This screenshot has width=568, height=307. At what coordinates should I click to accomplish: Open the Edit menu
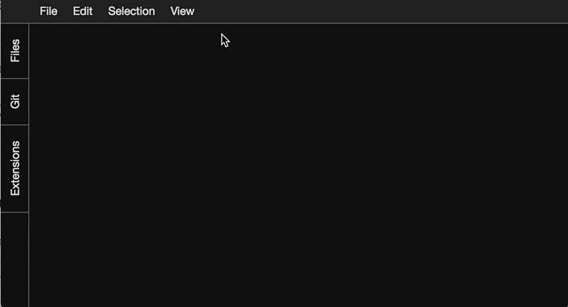coord(83,11)
